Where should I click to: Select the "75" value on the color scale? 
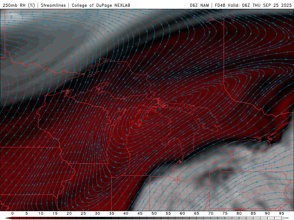click(225, 213)
